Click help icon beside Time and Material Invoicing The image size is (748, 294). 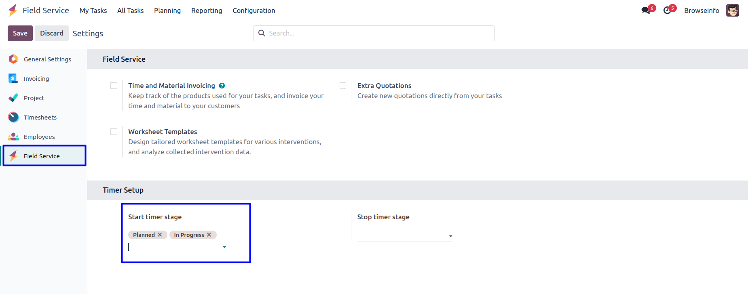tap(222, 86)
